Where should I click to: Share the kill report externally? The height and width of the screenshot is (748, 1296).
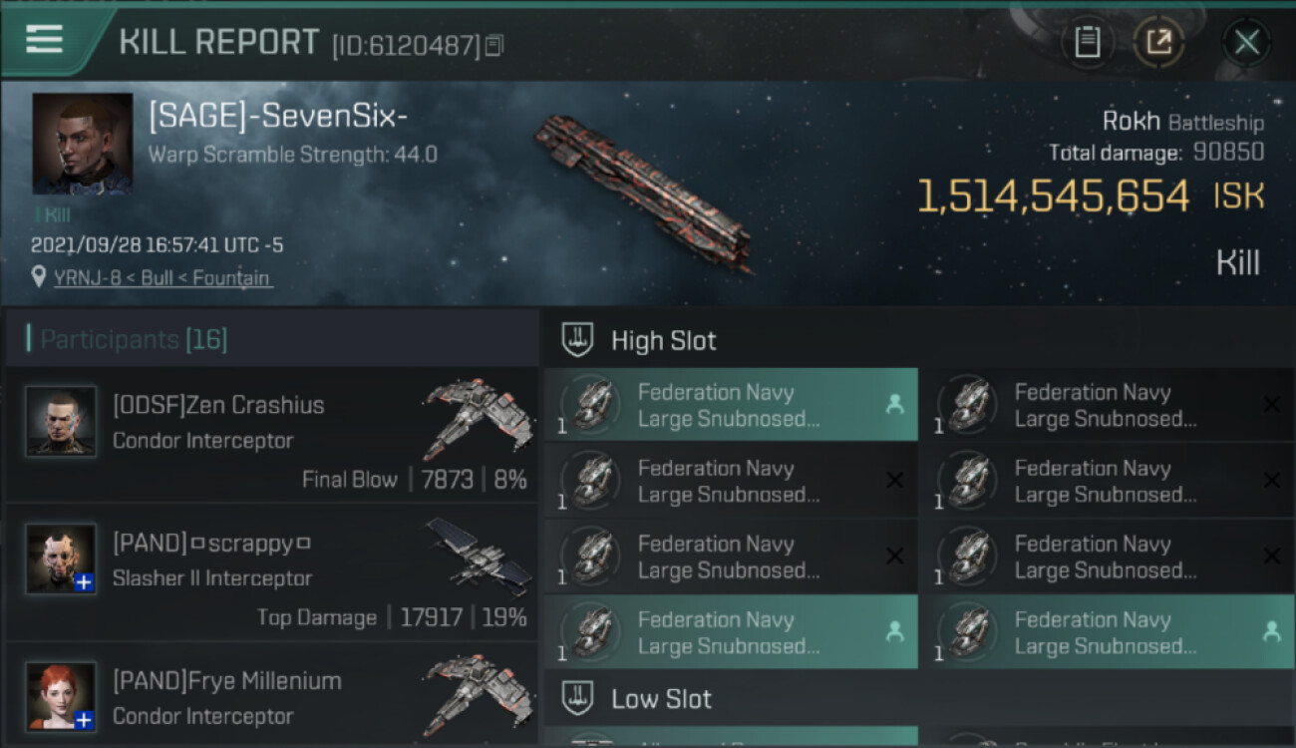click(1158, 42)
